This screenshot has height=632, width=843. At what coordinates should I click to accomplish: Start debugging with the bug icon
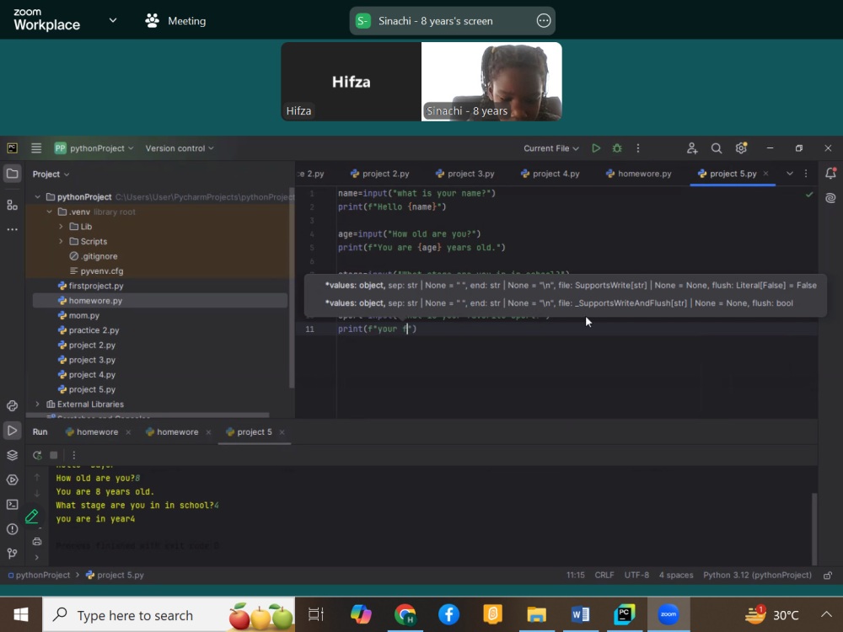(x=617, y=147)
